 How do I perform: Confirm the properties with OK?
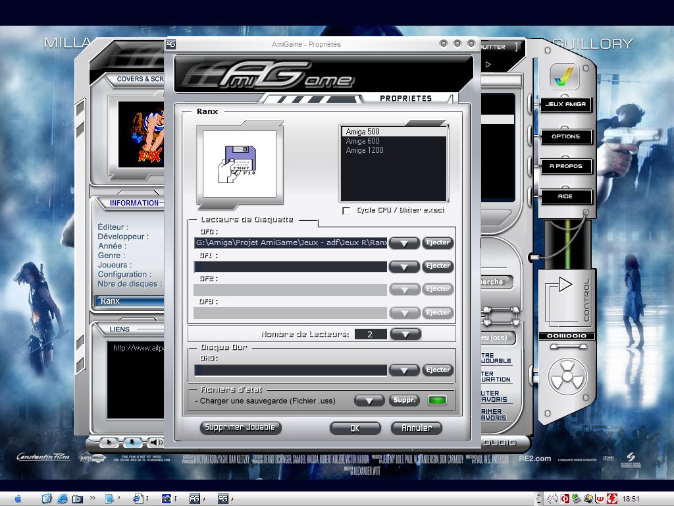(x=355, y=428)
